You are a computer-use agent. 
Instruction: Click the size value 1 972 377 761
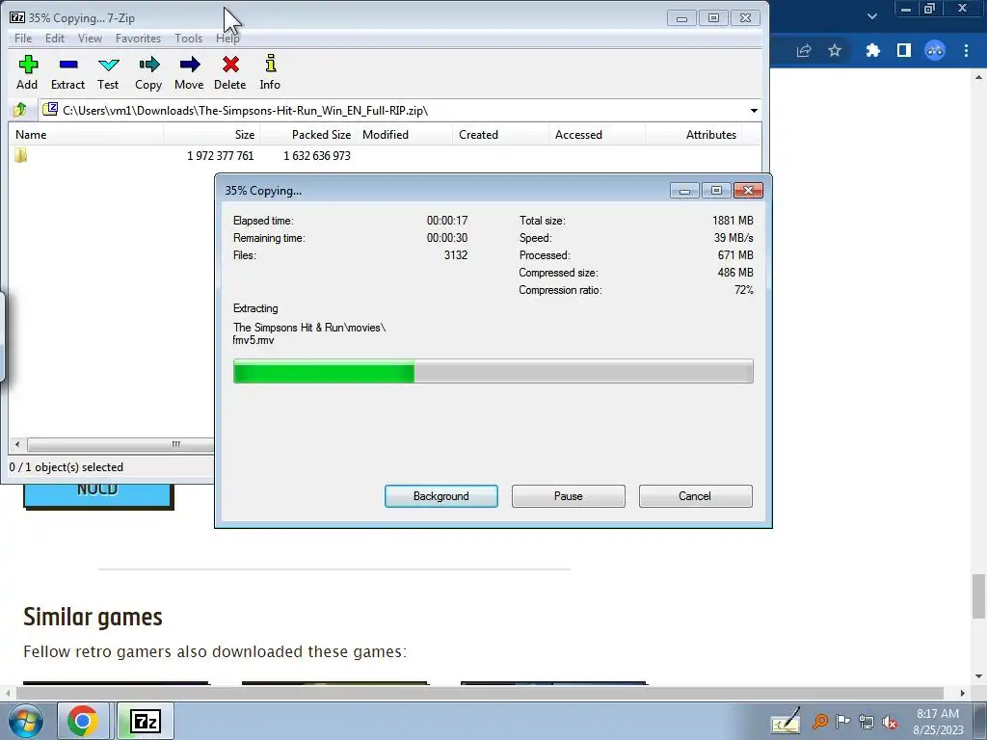point(221,155)
